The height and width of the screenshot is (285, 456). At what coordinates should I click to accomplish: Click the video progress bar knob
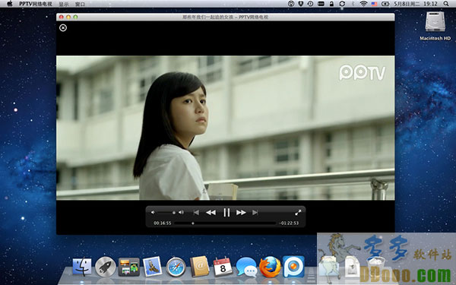coord(193,223)
